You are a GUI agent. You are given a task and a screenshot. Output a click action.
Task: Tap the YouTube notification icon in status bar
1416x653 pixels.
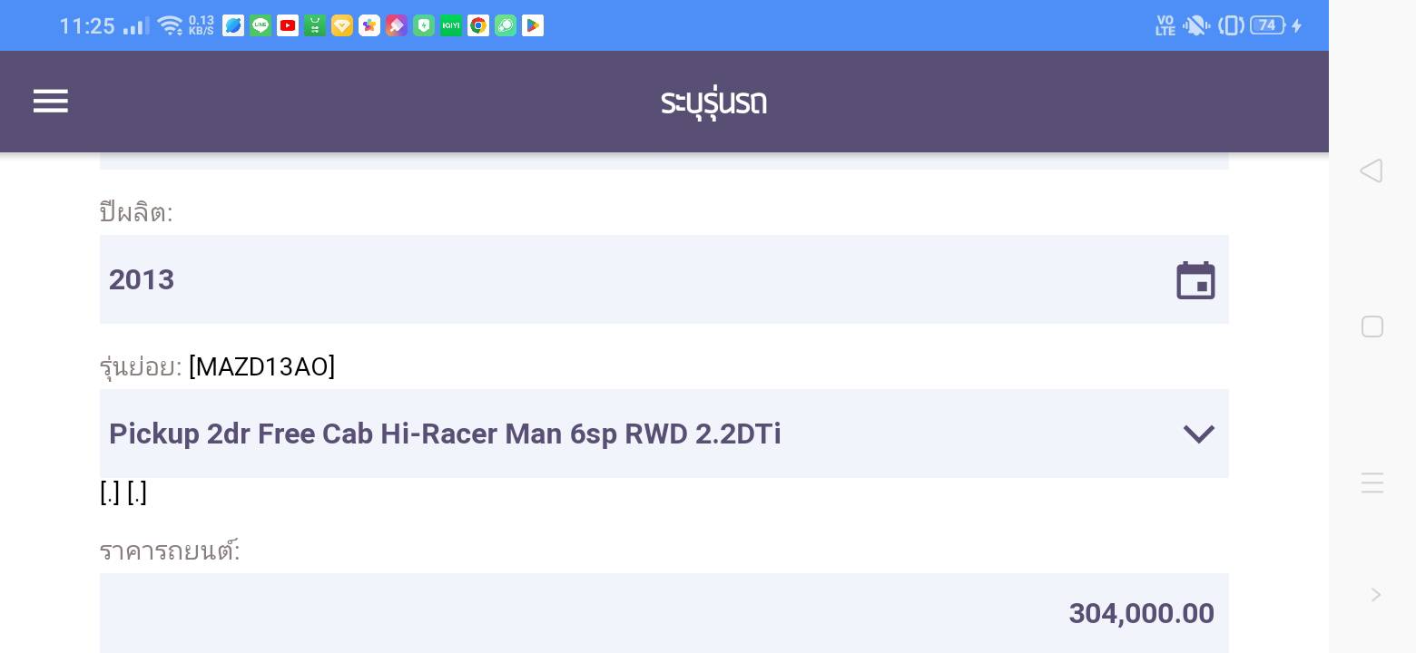click(288, 25)
